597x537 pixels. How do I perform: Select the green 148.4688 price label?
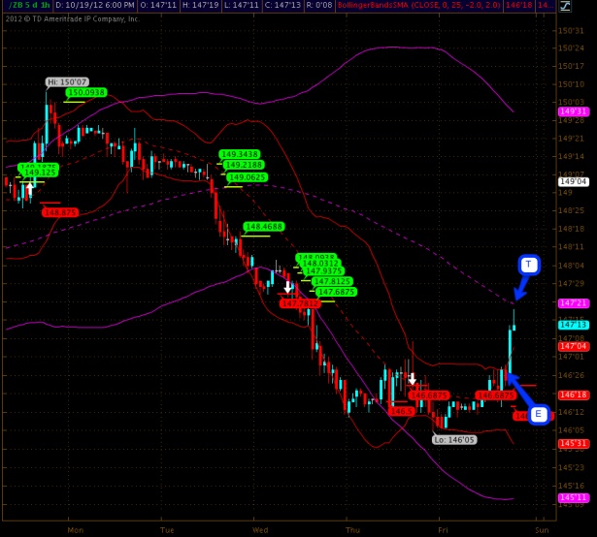coord(263,227)
